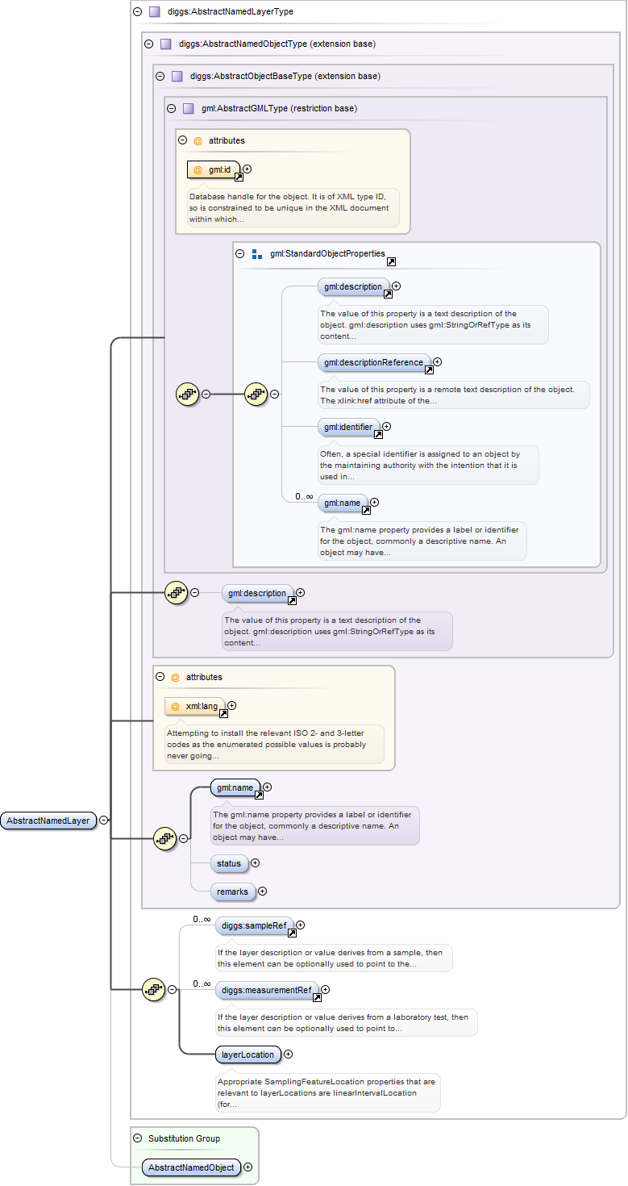Expand the layerLocation element plus icon
The image size is (628, 1186).
(x=289, y=1054)
